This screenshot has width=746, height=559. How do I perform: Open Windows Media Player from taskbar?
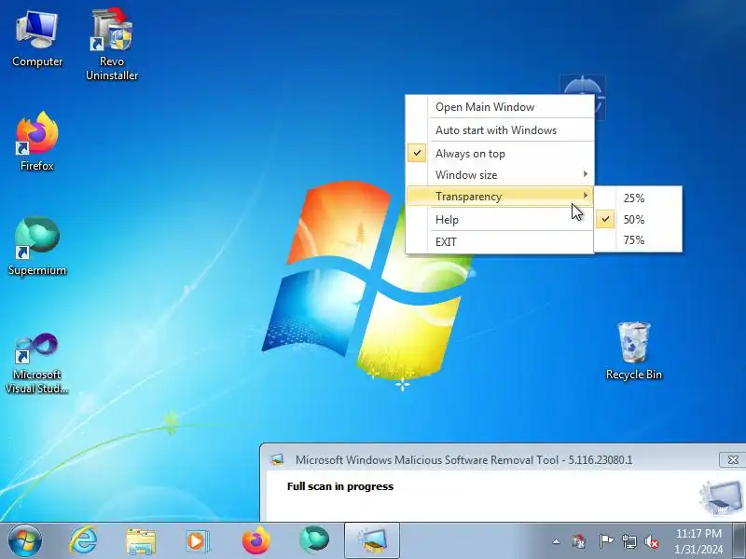[197, 541]
